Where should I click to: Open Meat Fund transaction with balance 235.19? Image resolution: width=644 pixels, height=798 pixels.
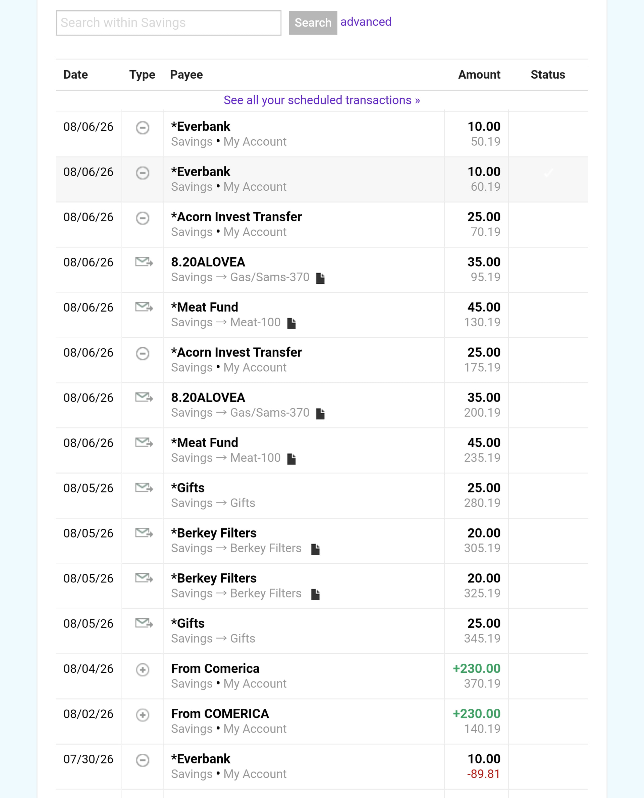pyautogui.click(x=204, y=442)
